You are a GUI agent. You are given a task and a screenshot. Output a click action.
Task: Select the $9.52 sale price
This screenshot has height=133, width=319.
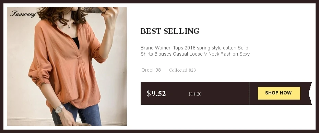[x=156, y=93]
